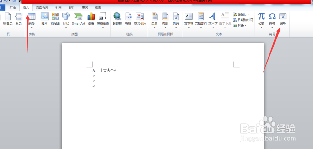Insert a chart (图表)

coord(91,19)
